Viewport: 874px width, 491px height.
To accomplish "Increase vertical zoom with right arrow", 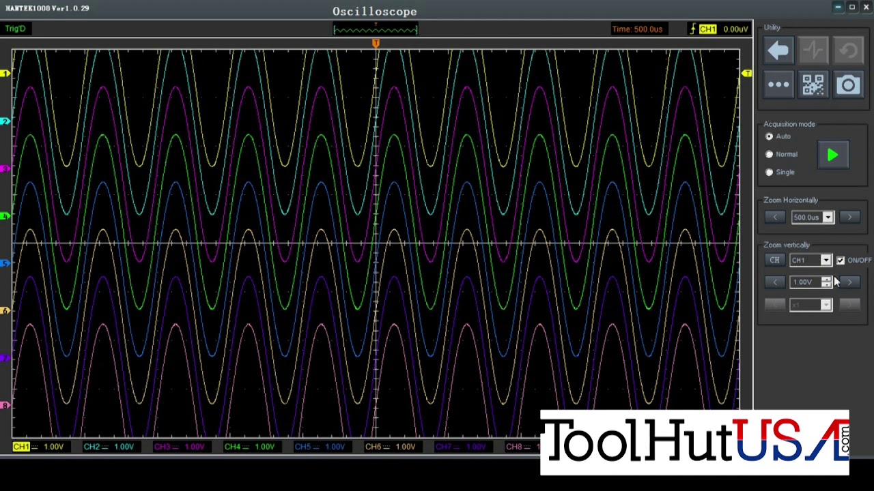I will tap(849, 282).
